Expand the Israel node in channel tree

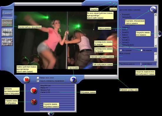(x=120, y=32)
